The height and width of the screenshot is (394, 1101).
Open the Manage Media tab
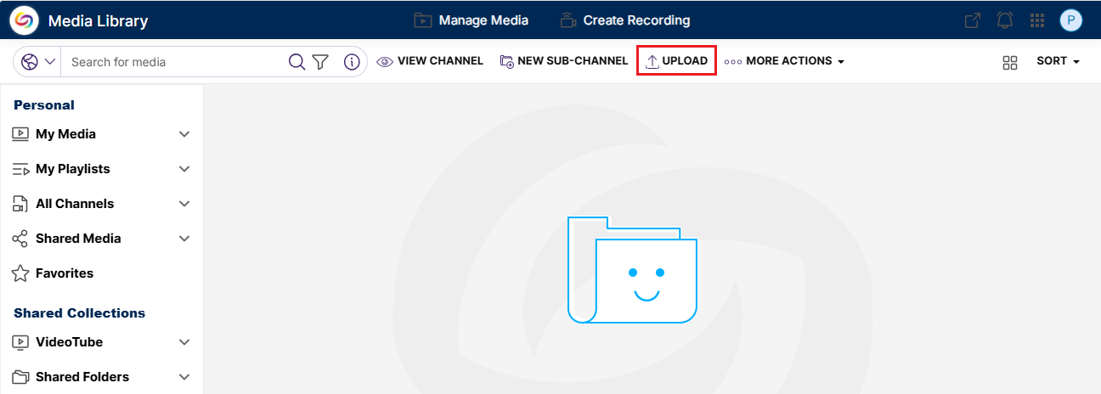pos(471,20)
